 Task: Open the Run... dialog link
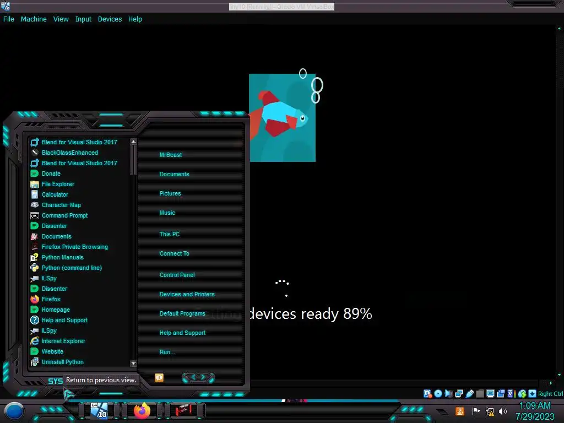coord(167,352)
